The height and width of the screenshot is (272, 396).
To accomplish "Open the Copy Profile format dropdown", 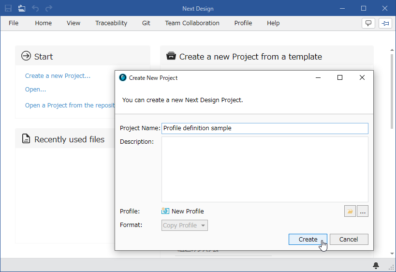I will [185, 225].
